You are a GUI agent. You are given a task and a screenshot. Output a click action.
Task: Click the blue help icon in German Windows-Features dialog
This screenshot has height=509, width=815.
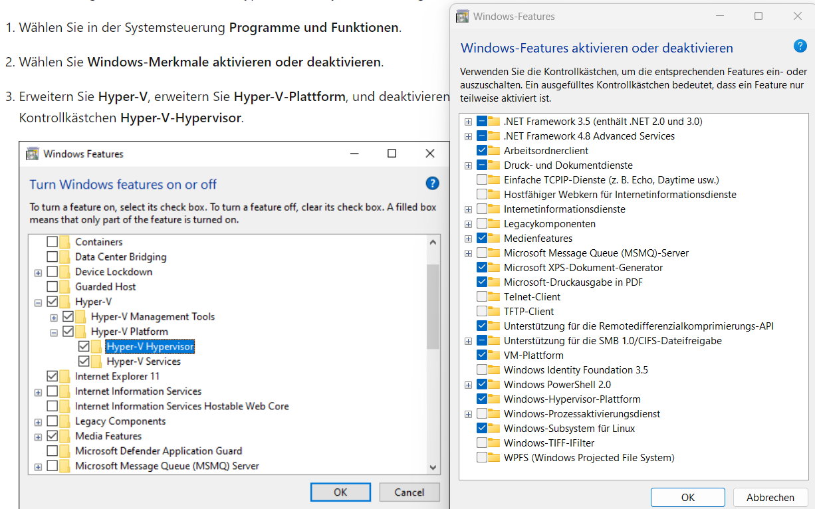pyautogui.click(x=800, y=46)
